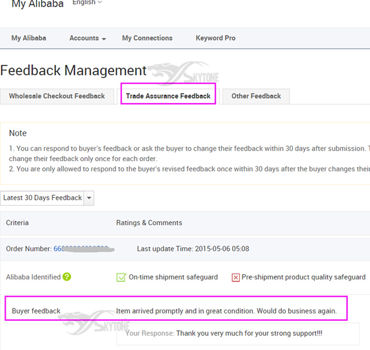Open the English language dropdown

87,2
